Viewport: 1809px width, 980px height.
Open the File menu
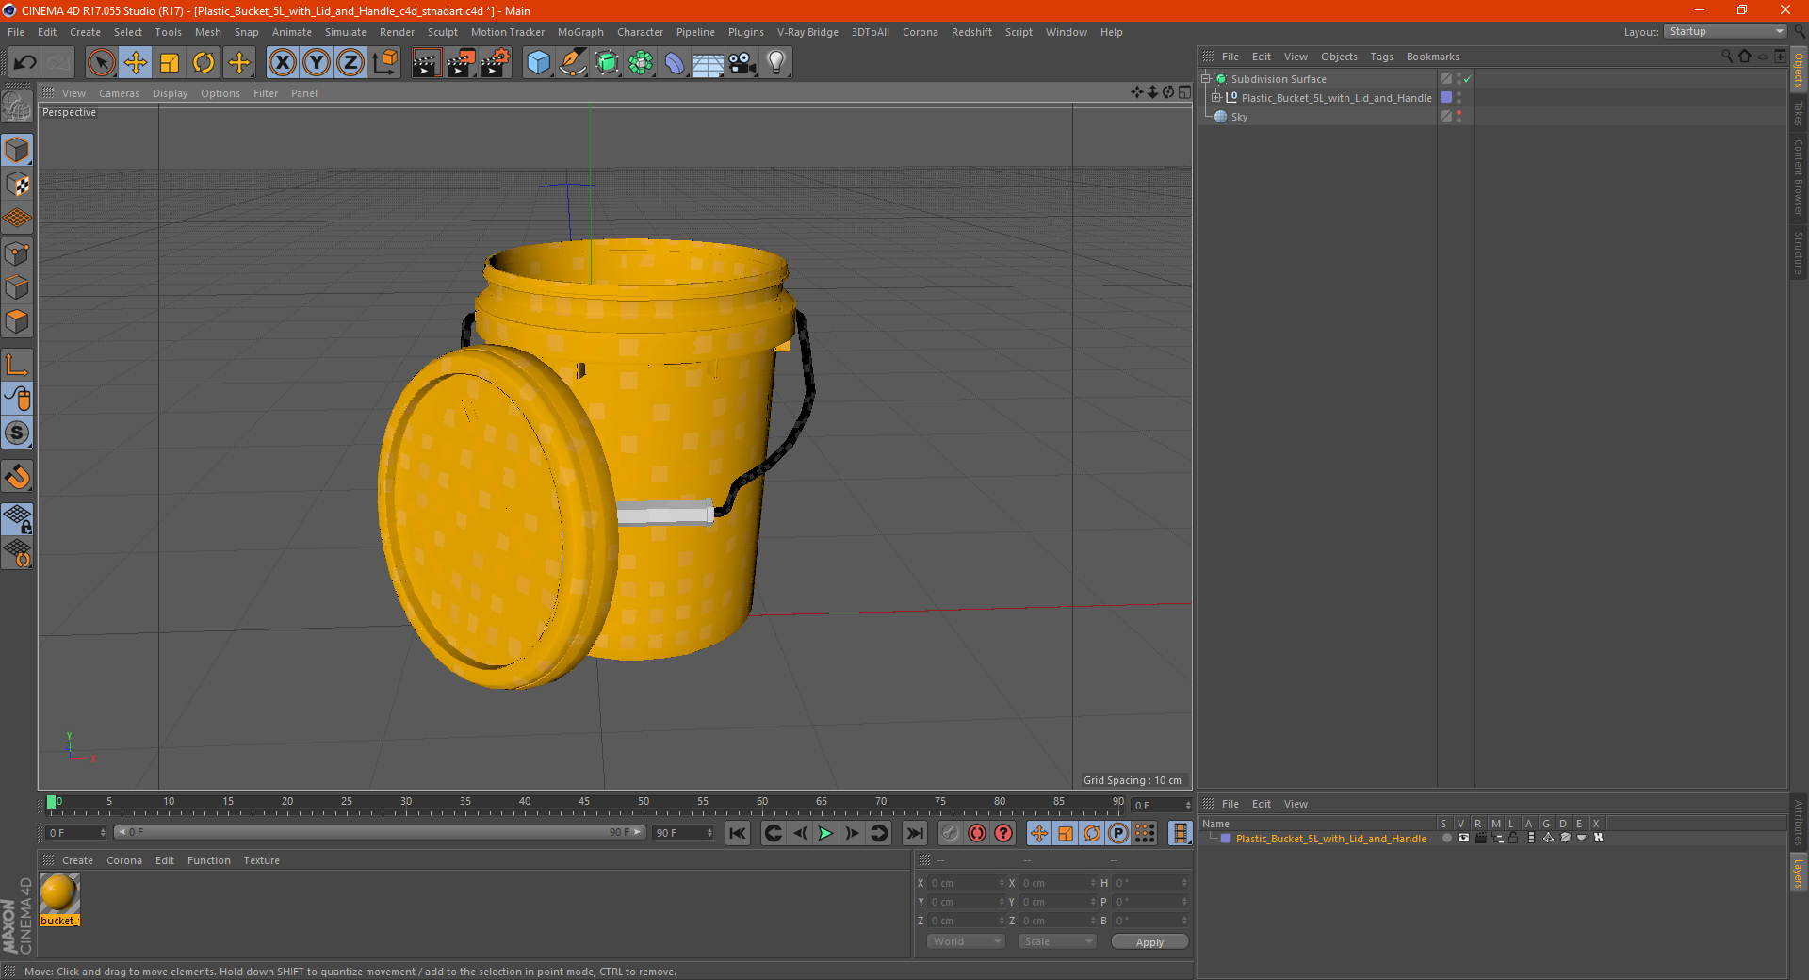click(x=16, y=32)
